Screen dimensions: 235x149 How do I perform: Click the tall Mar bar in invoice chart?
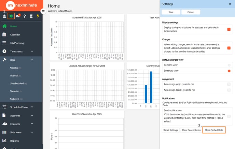tap(151, 87)
